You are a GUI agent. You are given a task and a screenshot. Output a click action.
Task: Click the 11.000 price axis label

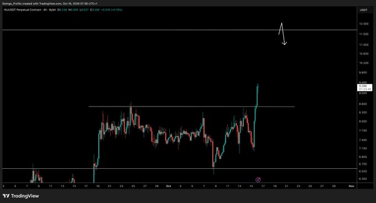point(363,45)
